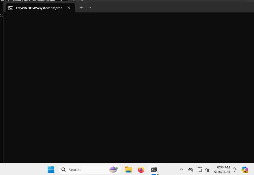Open a new terminal tab with plus
Screen dimensions: 254x175
click(x=81, y=7)
